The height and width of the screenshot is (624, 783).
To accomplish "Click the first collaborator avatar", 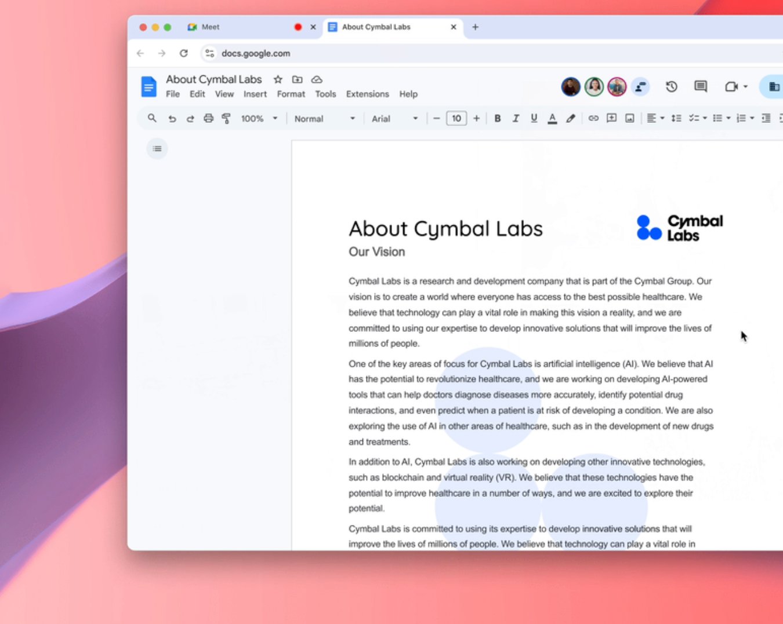I will [571, 87].
